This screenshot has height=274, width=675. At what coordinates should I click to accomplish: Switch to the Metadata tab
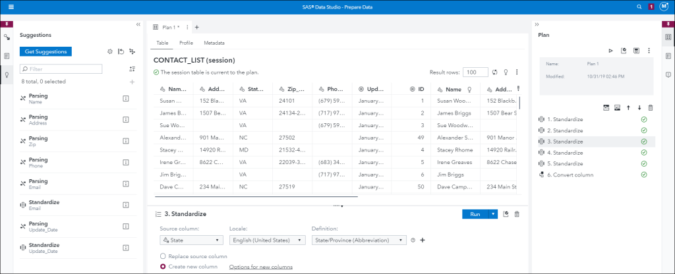tap(214, 43)
